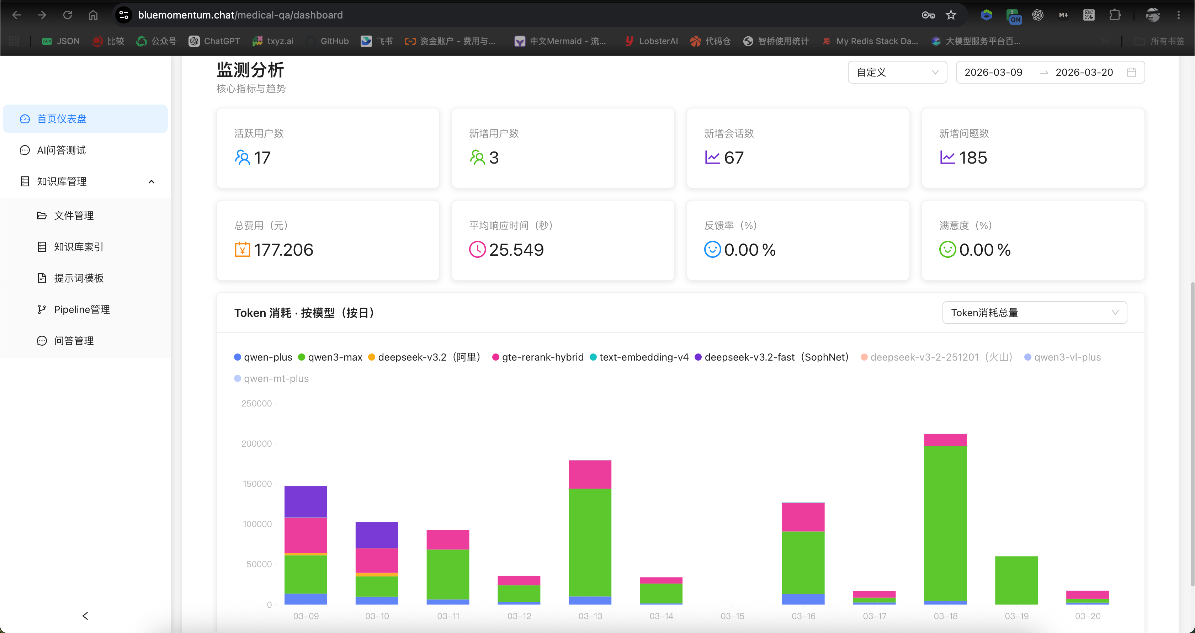
Task: Bookmark this page with the star icon
Action: pos(951,15)
